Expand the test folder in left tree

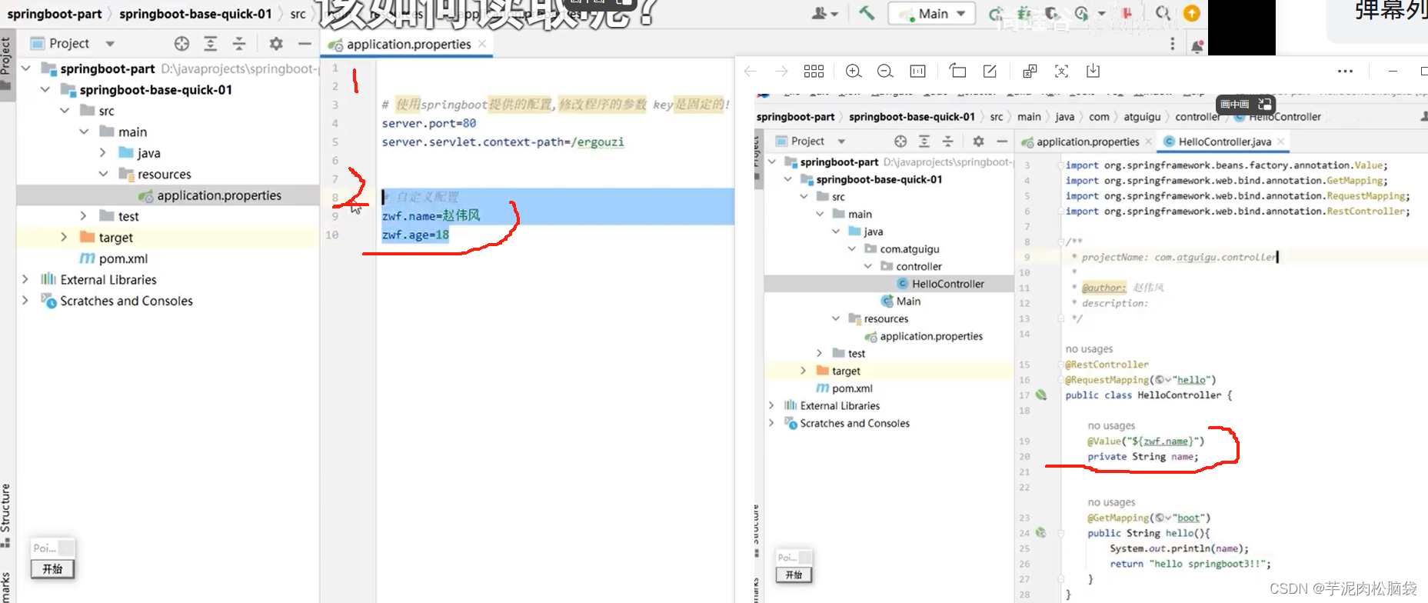[84, 216]
